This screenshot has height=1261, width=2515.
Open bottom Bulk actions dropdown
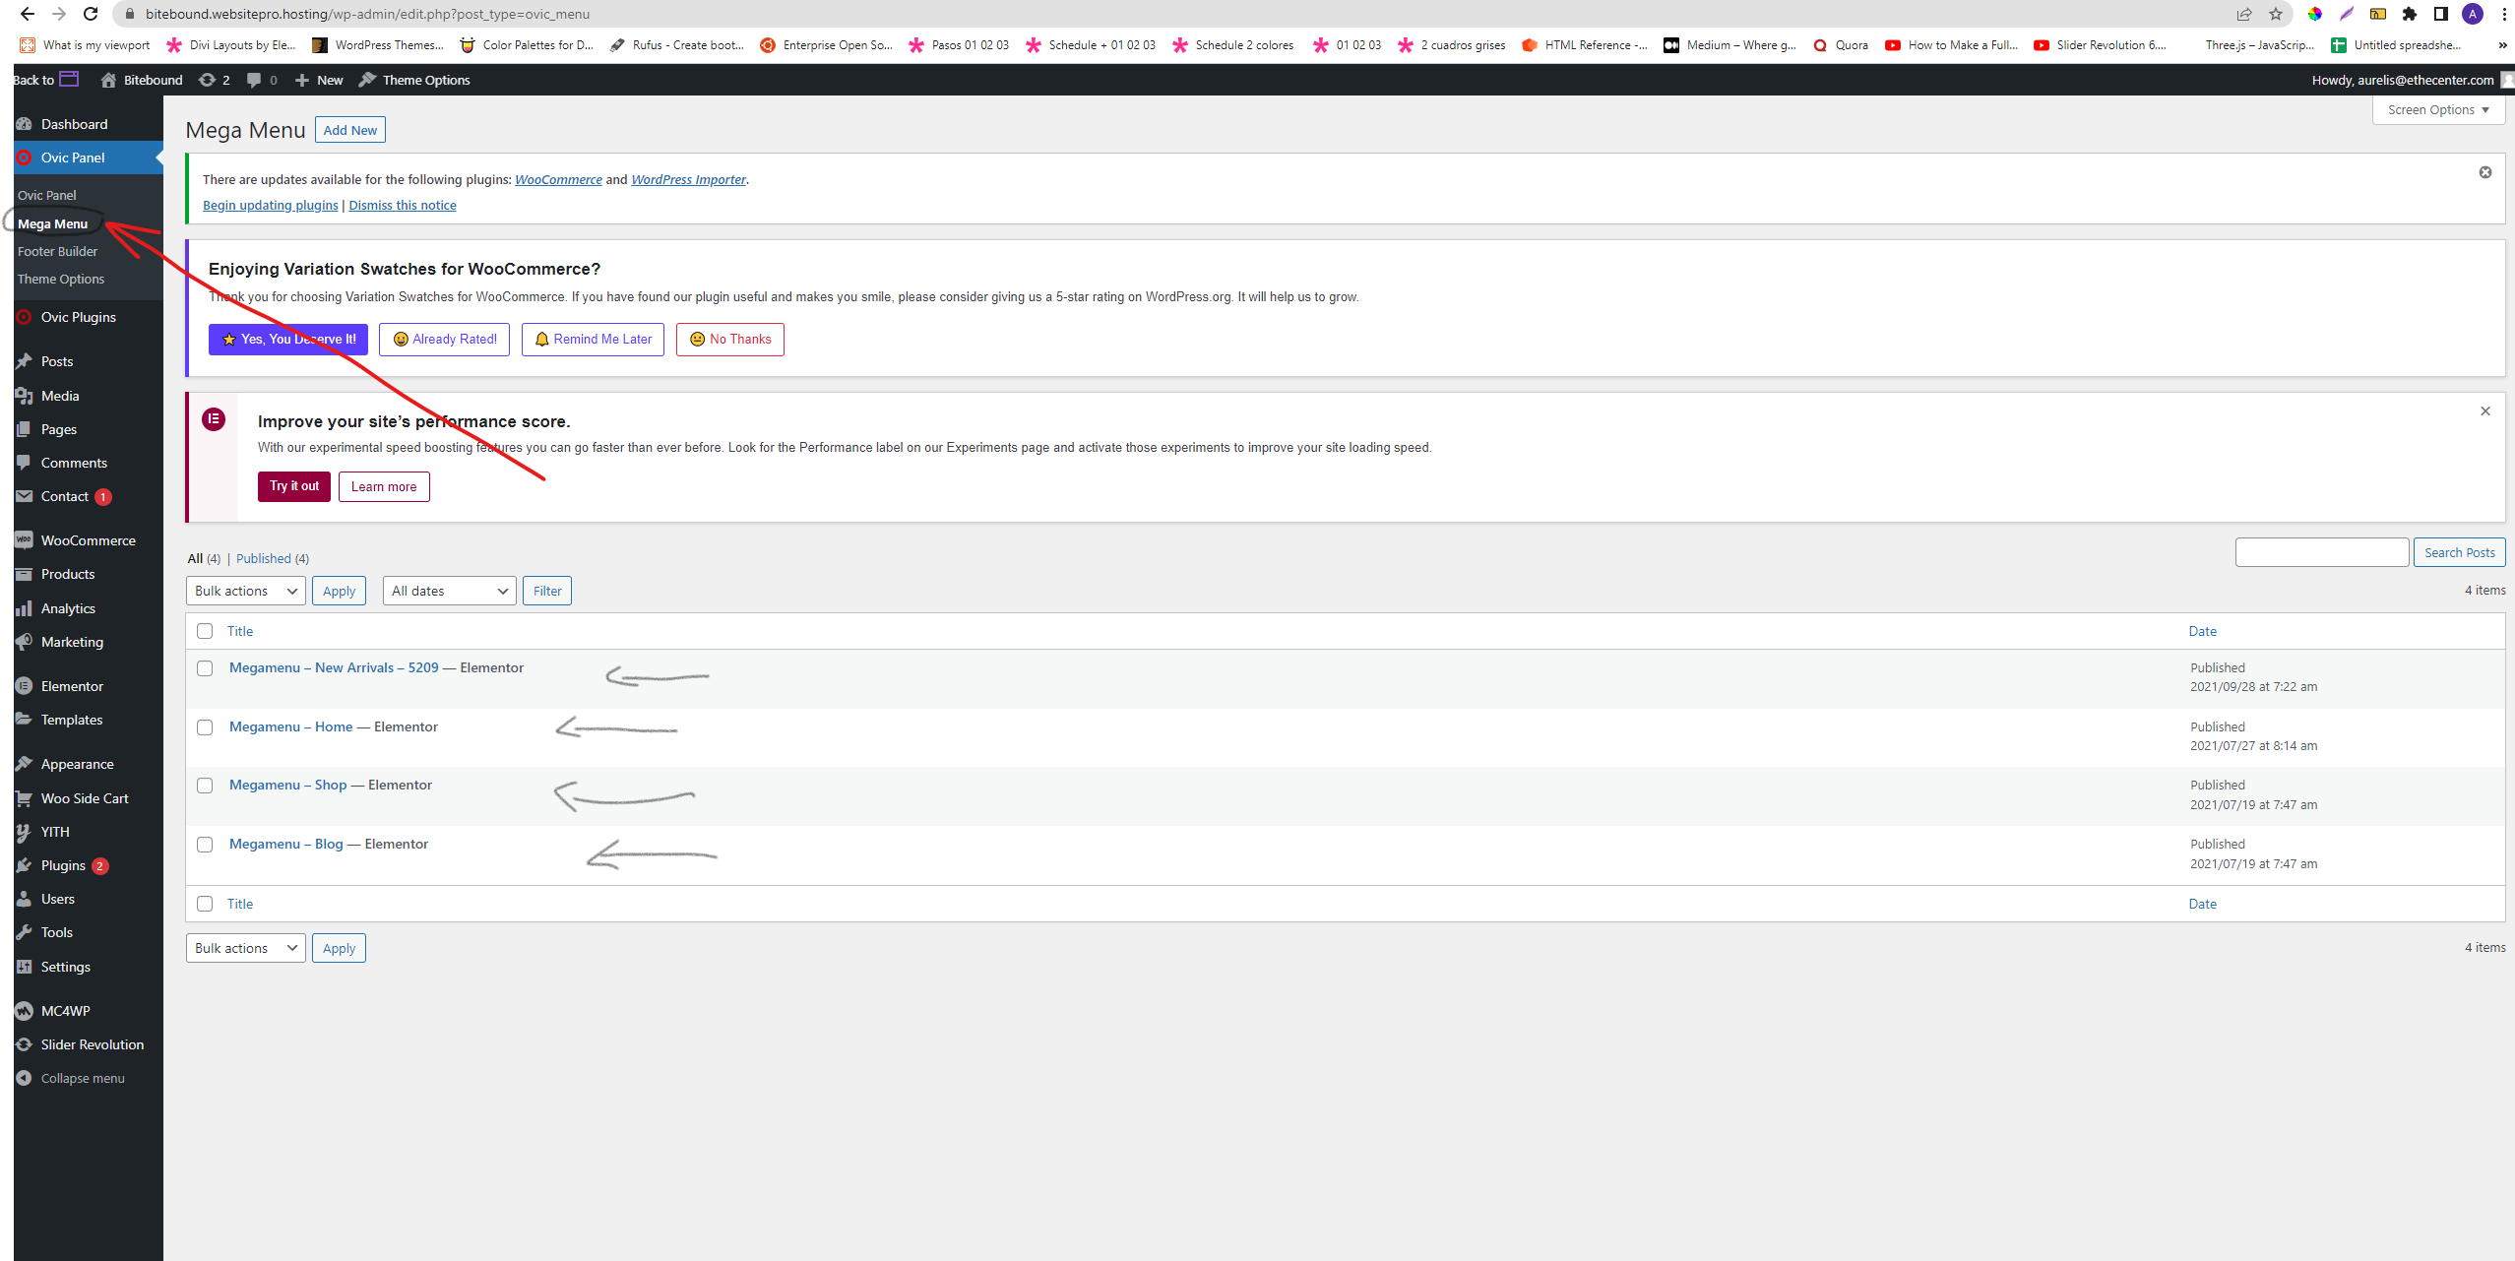click(x=245, y=948)
